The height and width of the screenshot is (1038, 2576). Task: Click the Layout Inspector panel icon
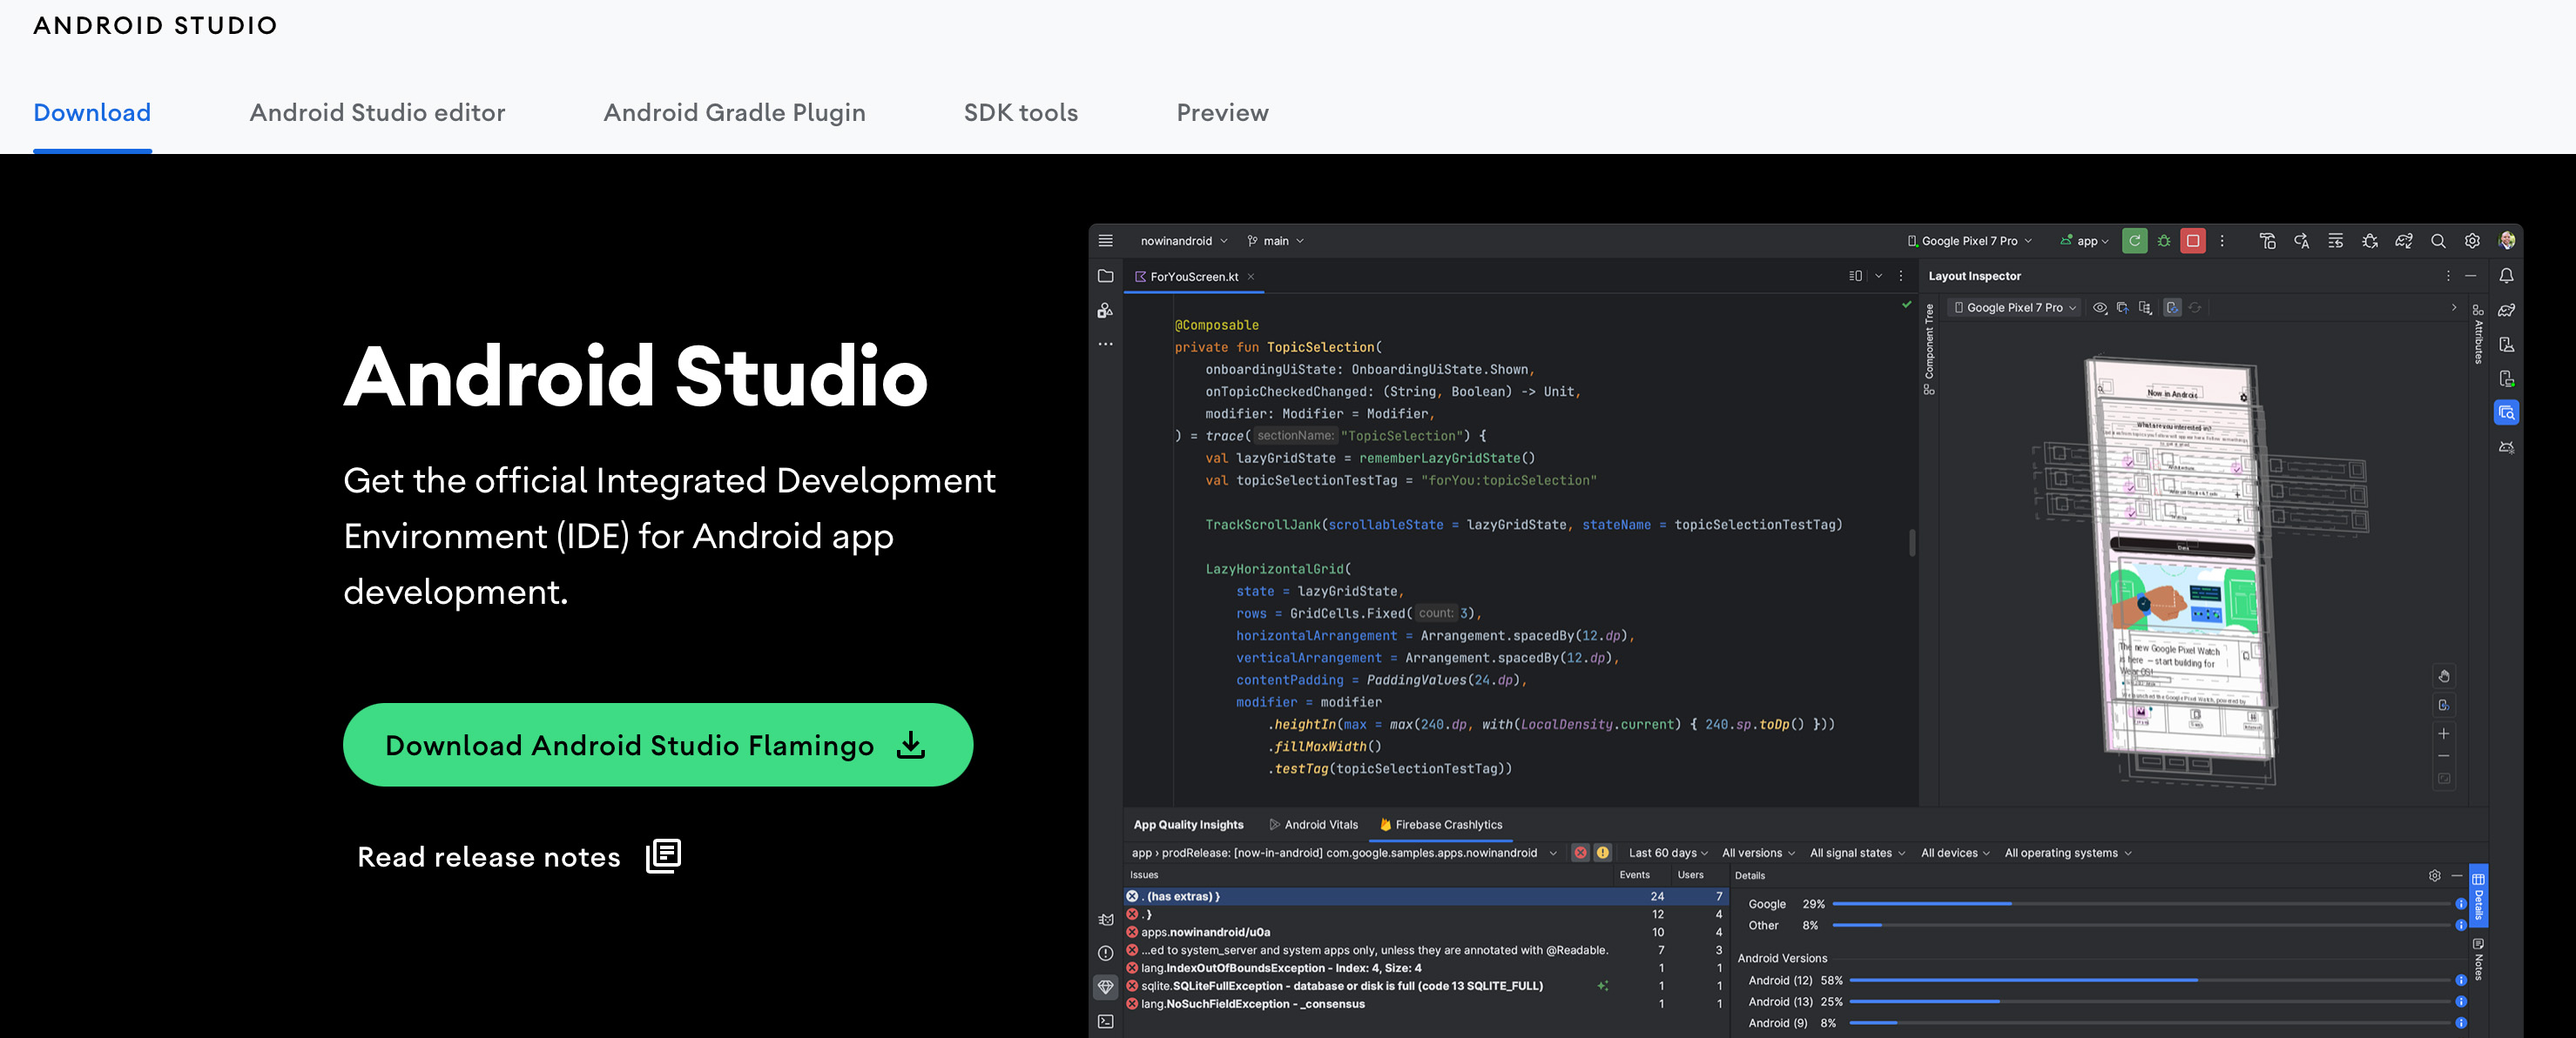click(2504, 414)
